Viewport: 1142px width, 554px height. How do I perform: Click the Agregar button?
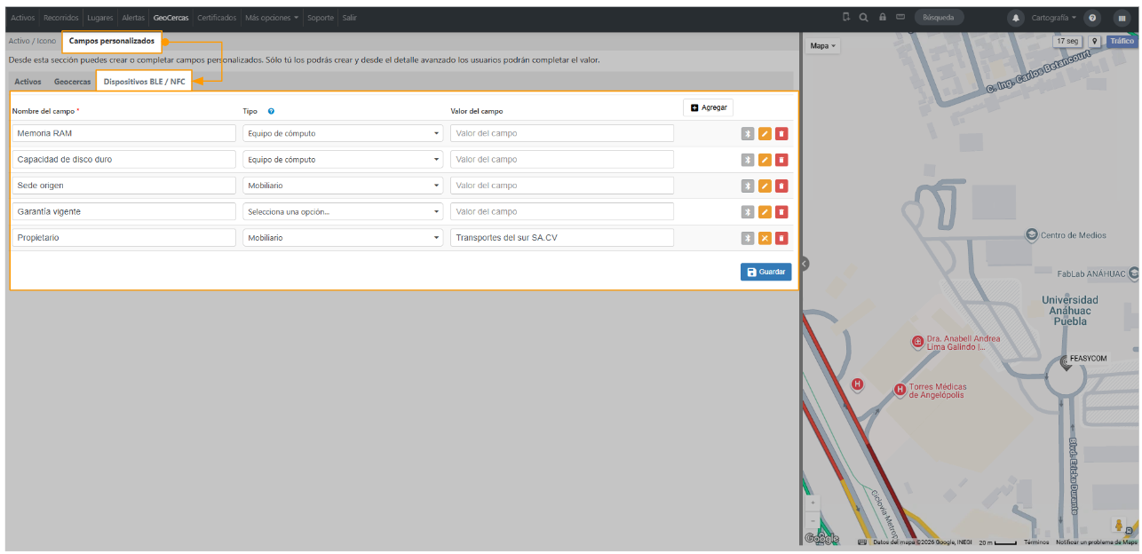[x=708, y=107]
